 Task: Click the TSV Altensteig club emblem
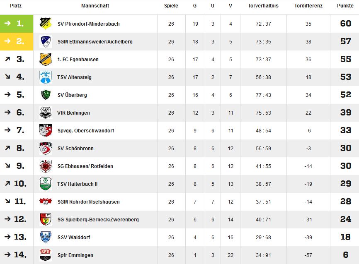click(45, 77)
